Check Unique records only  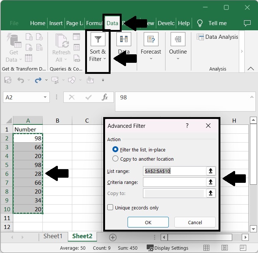point(133,208)
